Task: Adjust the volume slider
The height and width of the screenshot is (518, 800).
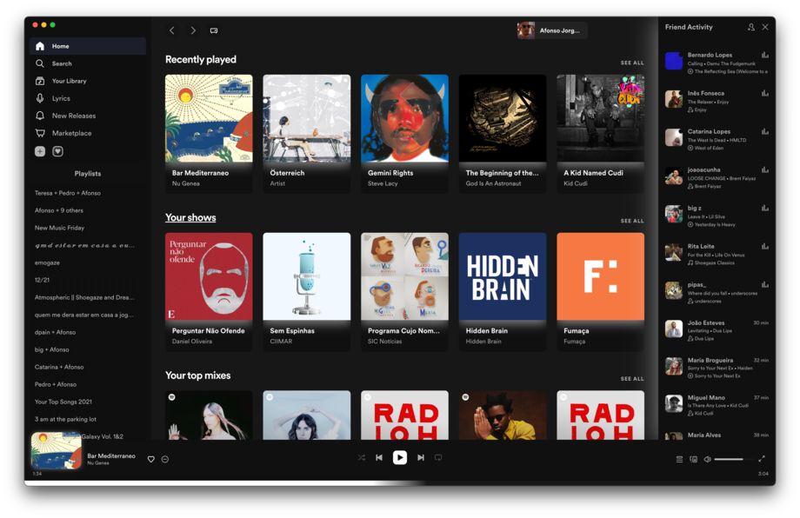Action: pyautogui.click(x=729, y=459)
